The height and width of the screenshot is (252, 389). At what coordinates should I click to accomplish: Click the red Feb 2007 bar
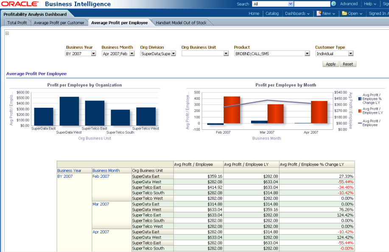pyautogui.click(x=232, y=110)
